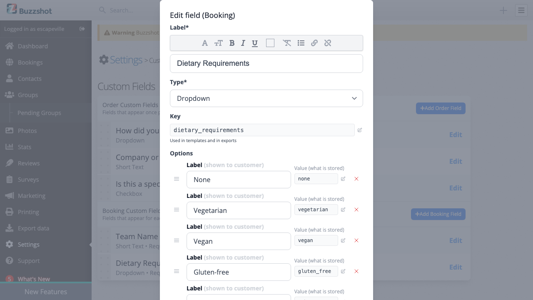Click the Stats chart icon in sidebar
The height and width of the screenshot is (300, 533).
pos(10,147)
